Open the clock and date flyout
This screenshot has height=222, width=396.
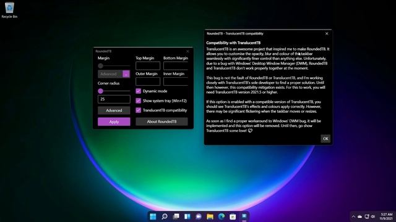click(385, 216)
